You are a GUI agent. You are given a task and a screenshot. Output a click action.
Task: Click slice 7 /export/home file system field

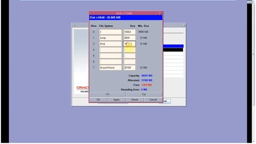[x=110, y=68]
